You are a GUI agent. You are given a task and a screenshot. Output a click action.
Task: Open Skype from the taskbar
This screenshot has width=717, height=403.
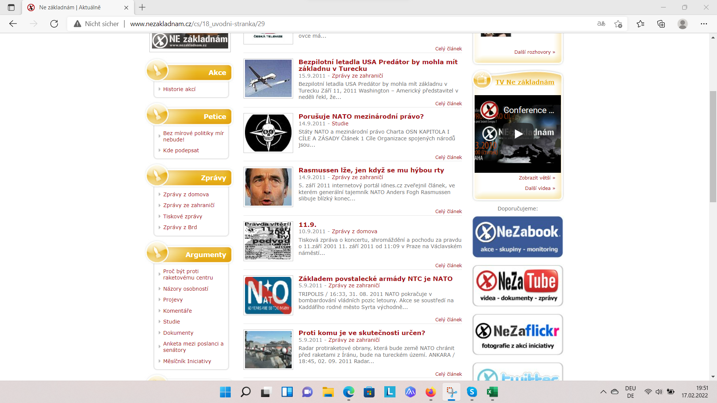click(472, 392)
